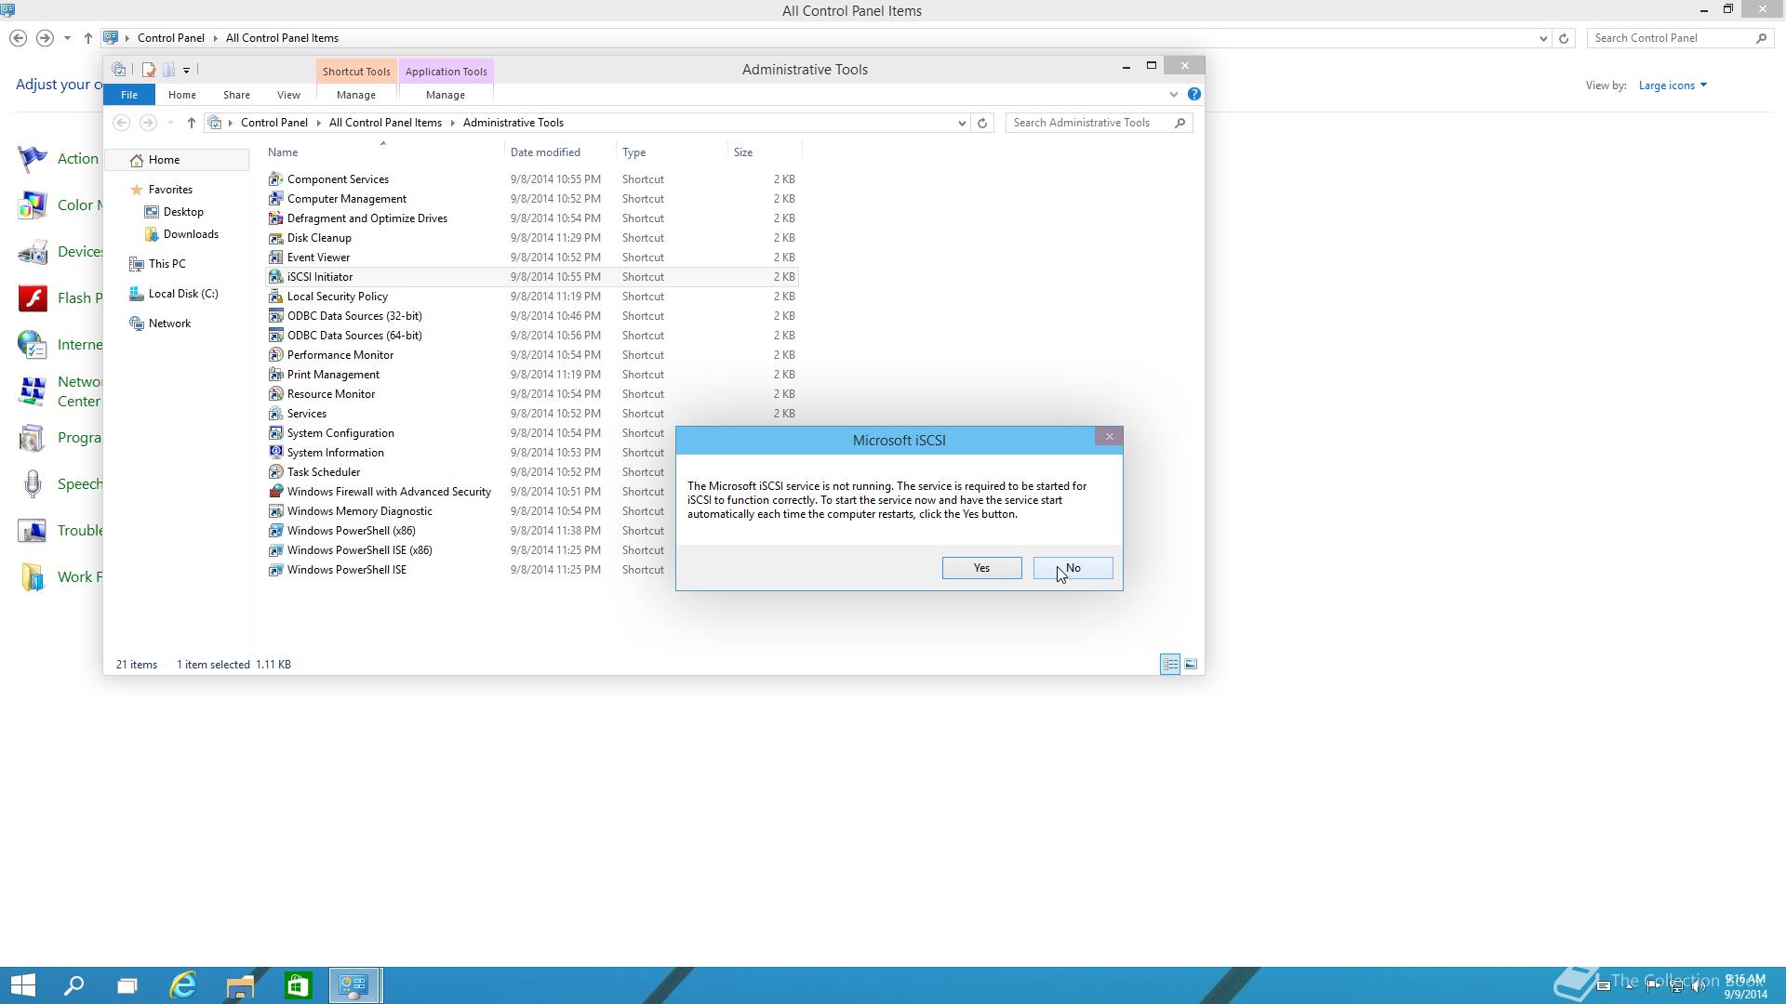Switch to large thumbnails view icon
This screenshot has width=1786, height=1004.
click(x=1191, y=664)
